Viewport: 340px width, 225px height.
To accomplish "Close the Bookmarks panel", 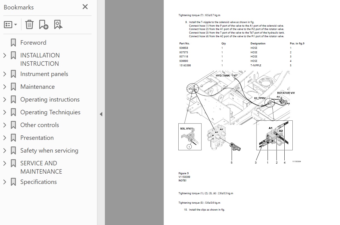I will (x=85, y=7).
